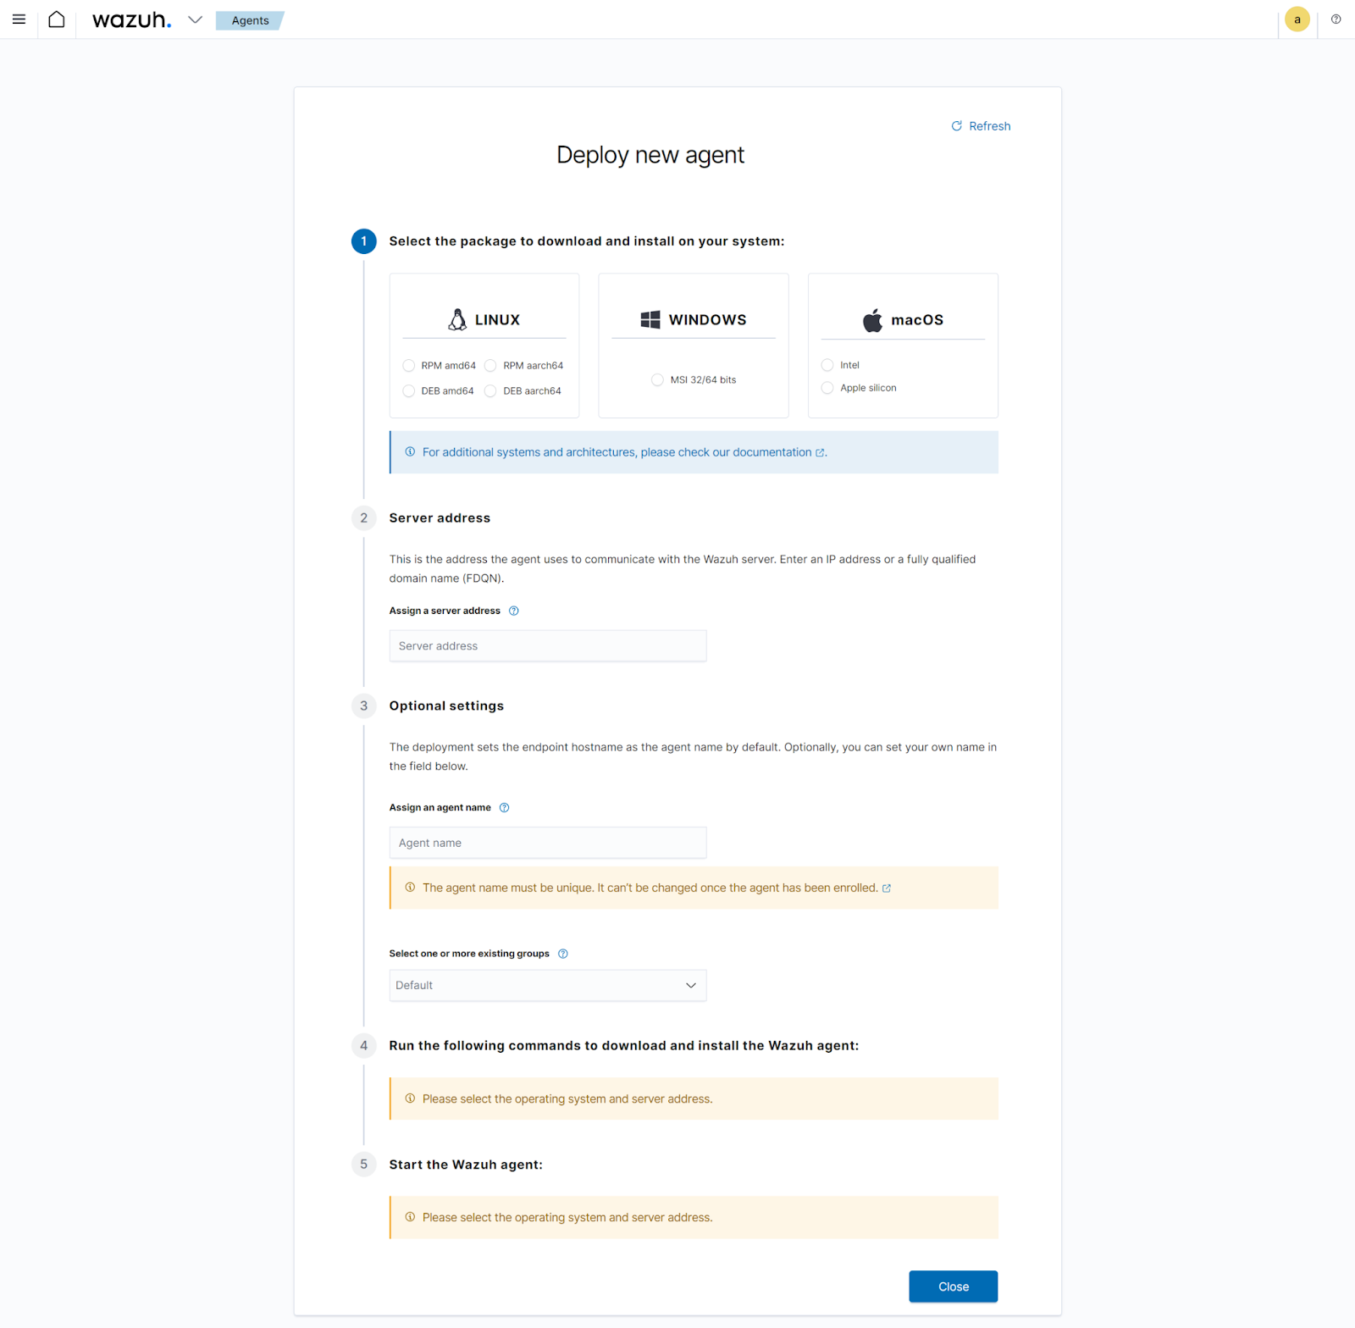Click the server address help tooltip icon
The width and height of the screenshot is (1355, 1328).
click(x=513, y=611)
